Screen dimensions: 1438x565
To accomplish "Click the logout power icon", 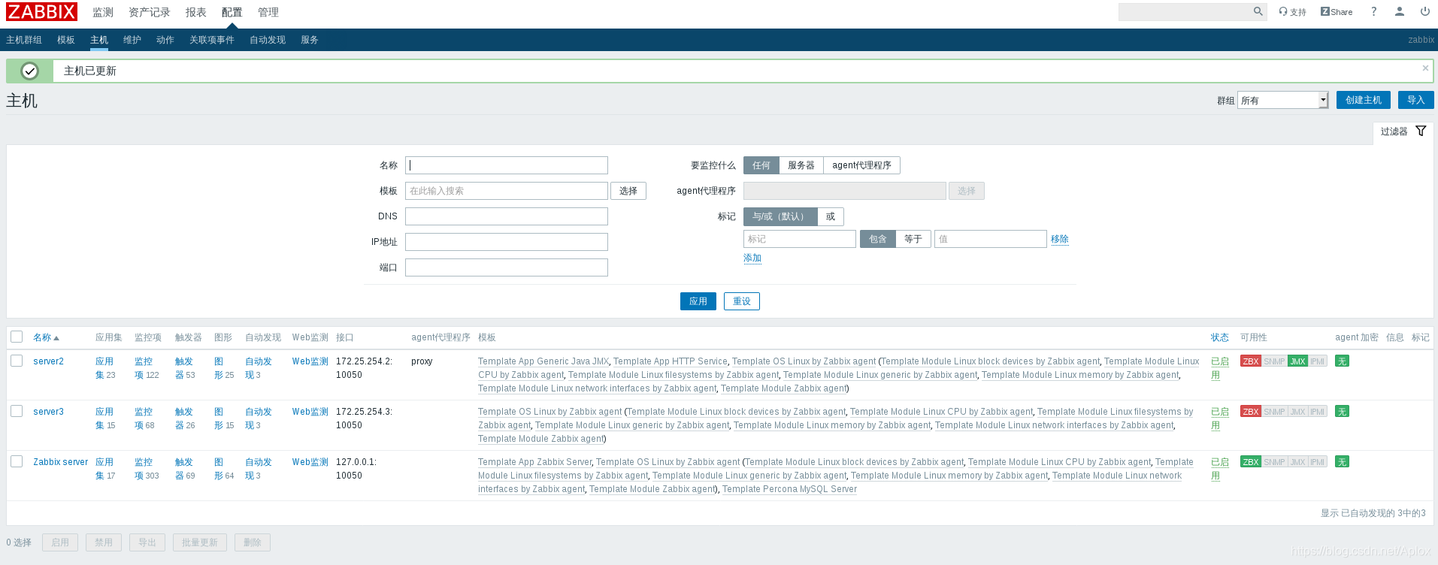I will tap(1424, 11).
